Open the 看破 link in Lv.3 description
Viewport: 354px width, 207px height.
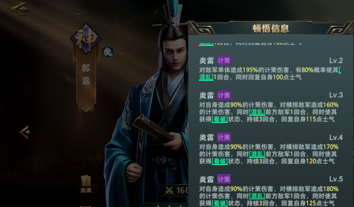click(220, 119)
